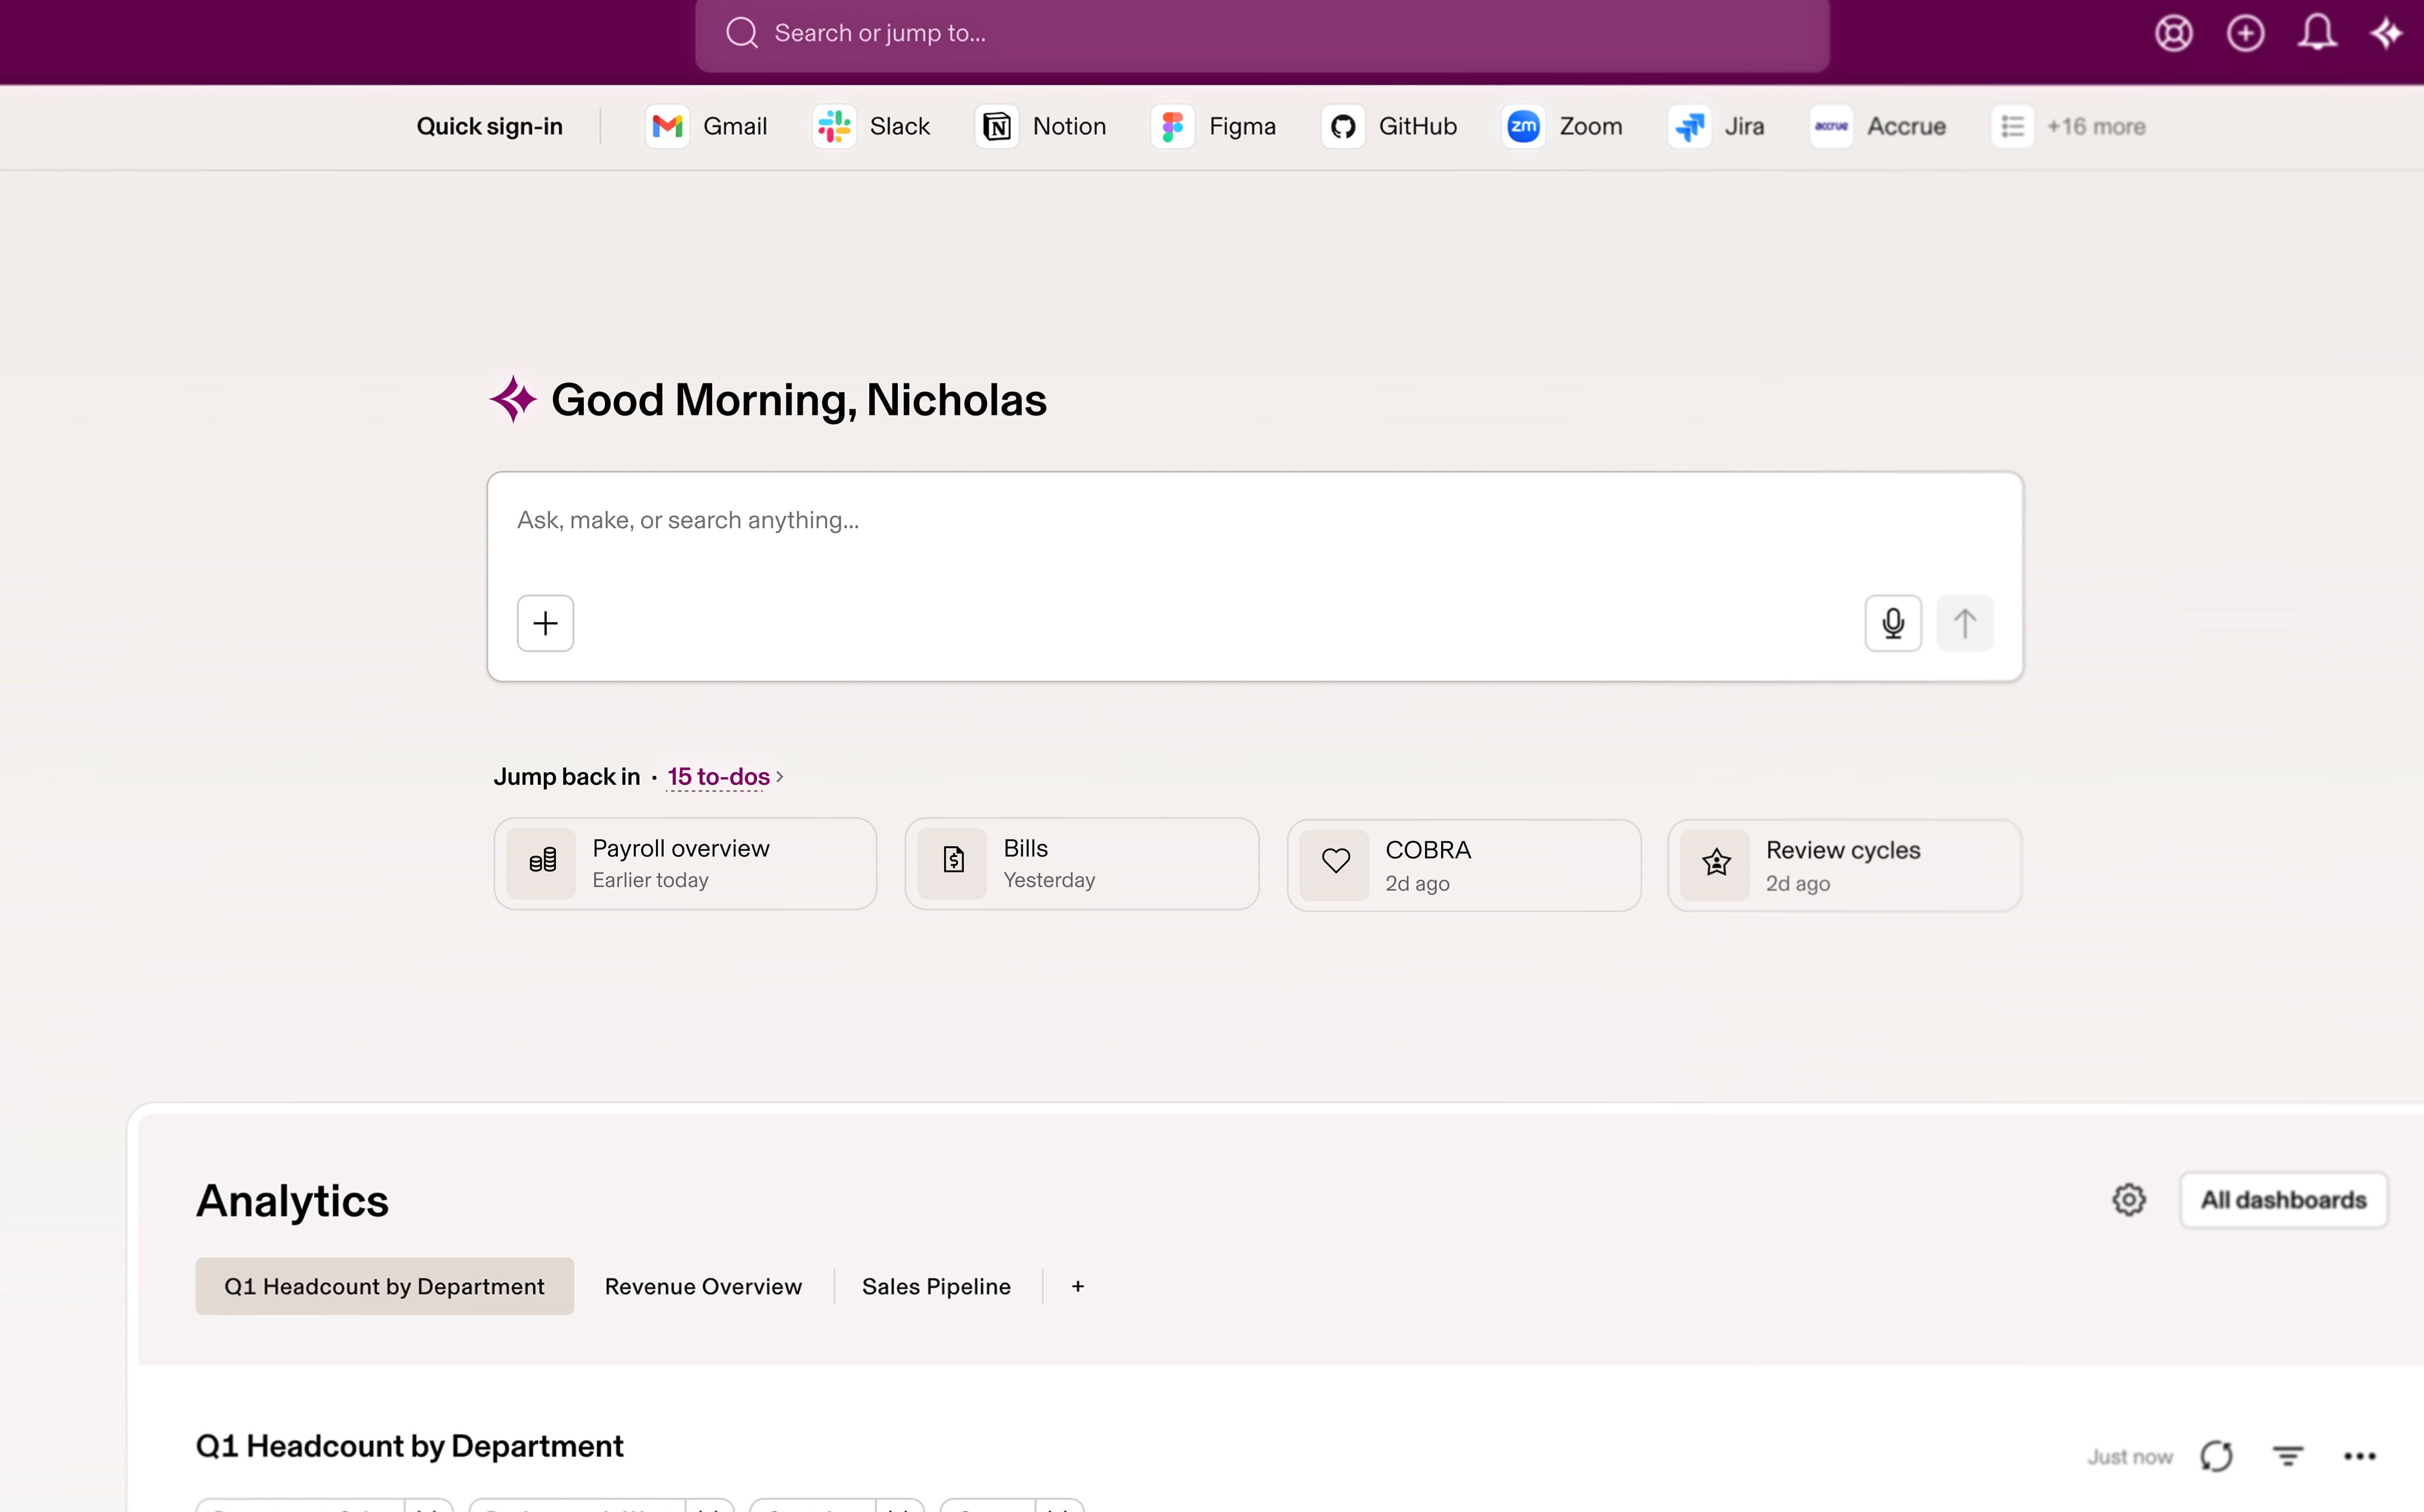Launch Figma from the quick sign-in bar

1213,127
